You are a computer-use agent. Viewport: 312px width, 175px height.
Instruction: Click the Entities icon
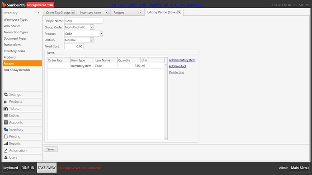6,115
